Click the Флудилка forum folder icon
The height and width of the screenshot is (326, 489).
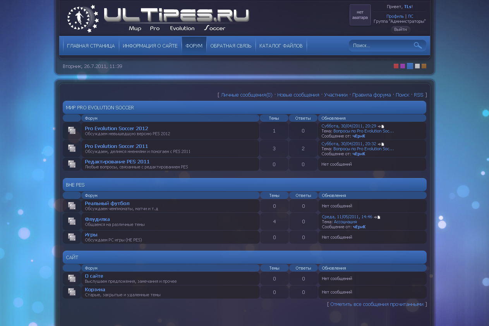72,221
